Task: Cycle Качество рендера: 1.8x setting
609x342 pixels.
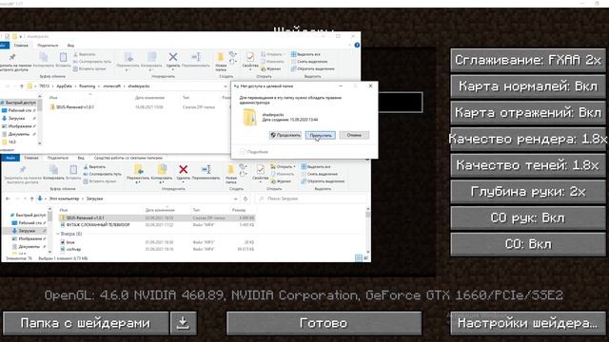Action: click(x=528, y=139)
